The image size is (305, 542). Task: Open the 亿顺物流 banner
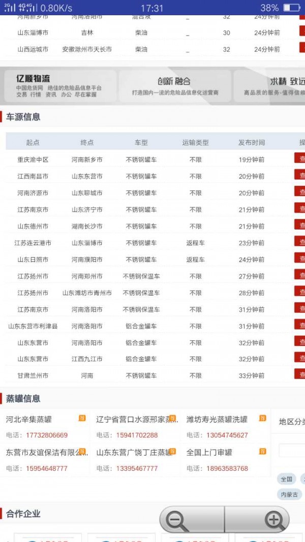[x=60, y=86]
